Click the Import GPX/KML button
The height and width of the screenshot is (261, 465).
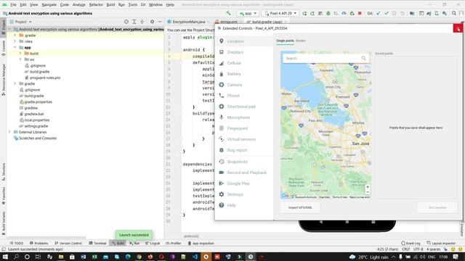(300, 207)
